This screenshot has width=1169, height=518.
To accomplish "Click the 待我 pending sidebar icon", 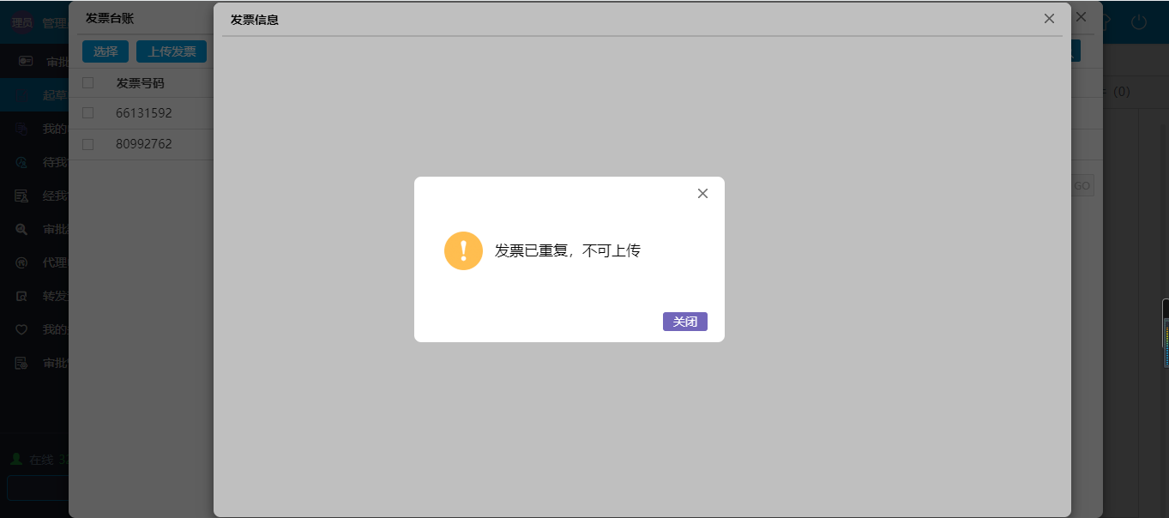I will (x=22, y=162).
